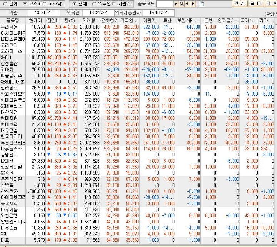Sort by 외국인 column header
277x247 pixels.
[129, 20]
